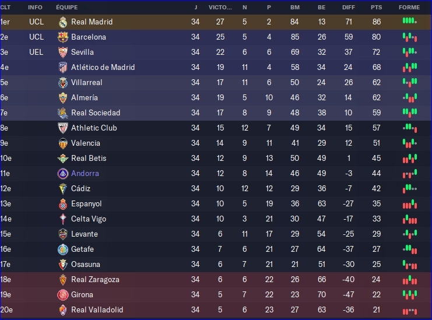Click the Espanyol crest icon
Viewport: 432px width, 320px height.
tap(63, 203)
